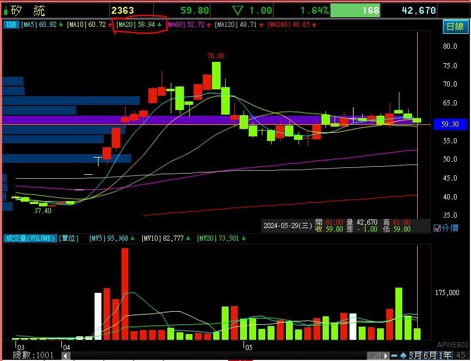Click the scroll left arrow
The image size is (471, 361).
click(66, 356)
